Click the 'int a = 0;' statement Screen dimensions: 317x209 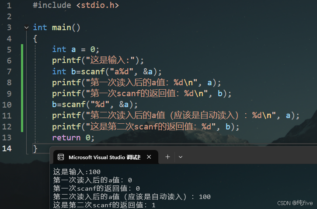click(x=76, y=49)
